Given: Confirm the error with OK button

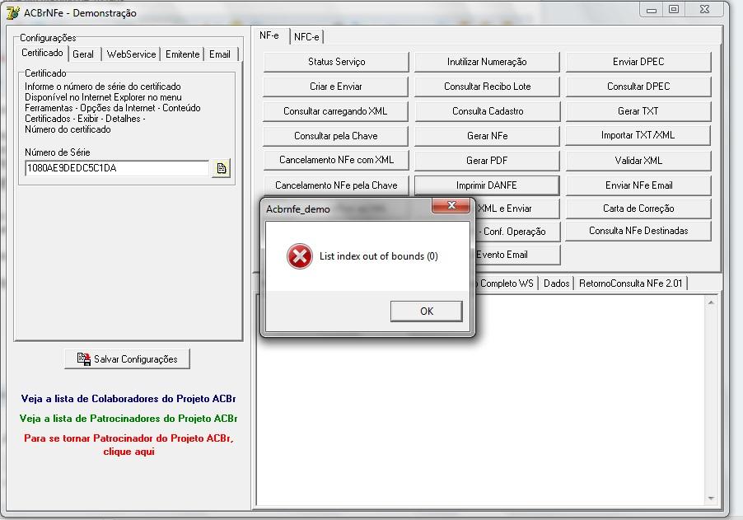Looking at the screenshot, I should 427,311.
